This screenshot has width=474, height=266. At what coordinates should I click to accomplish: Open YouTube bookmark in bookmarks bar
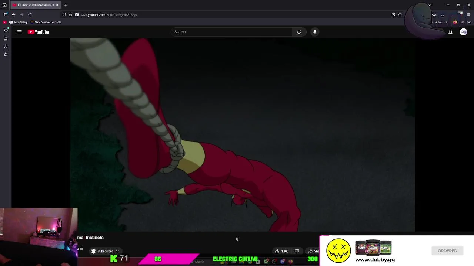[4, 22]
